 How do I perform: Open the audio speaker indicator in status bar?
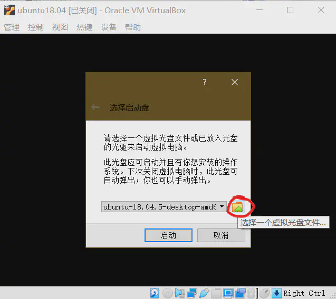click(180, 293)
